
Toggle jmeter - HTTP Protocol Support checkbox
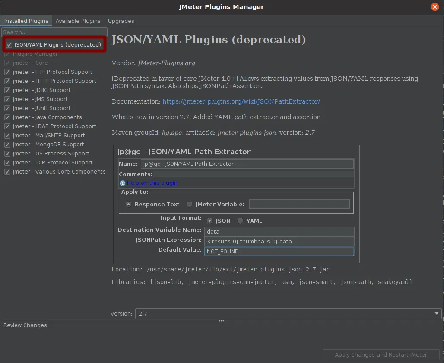coord(7,81)
